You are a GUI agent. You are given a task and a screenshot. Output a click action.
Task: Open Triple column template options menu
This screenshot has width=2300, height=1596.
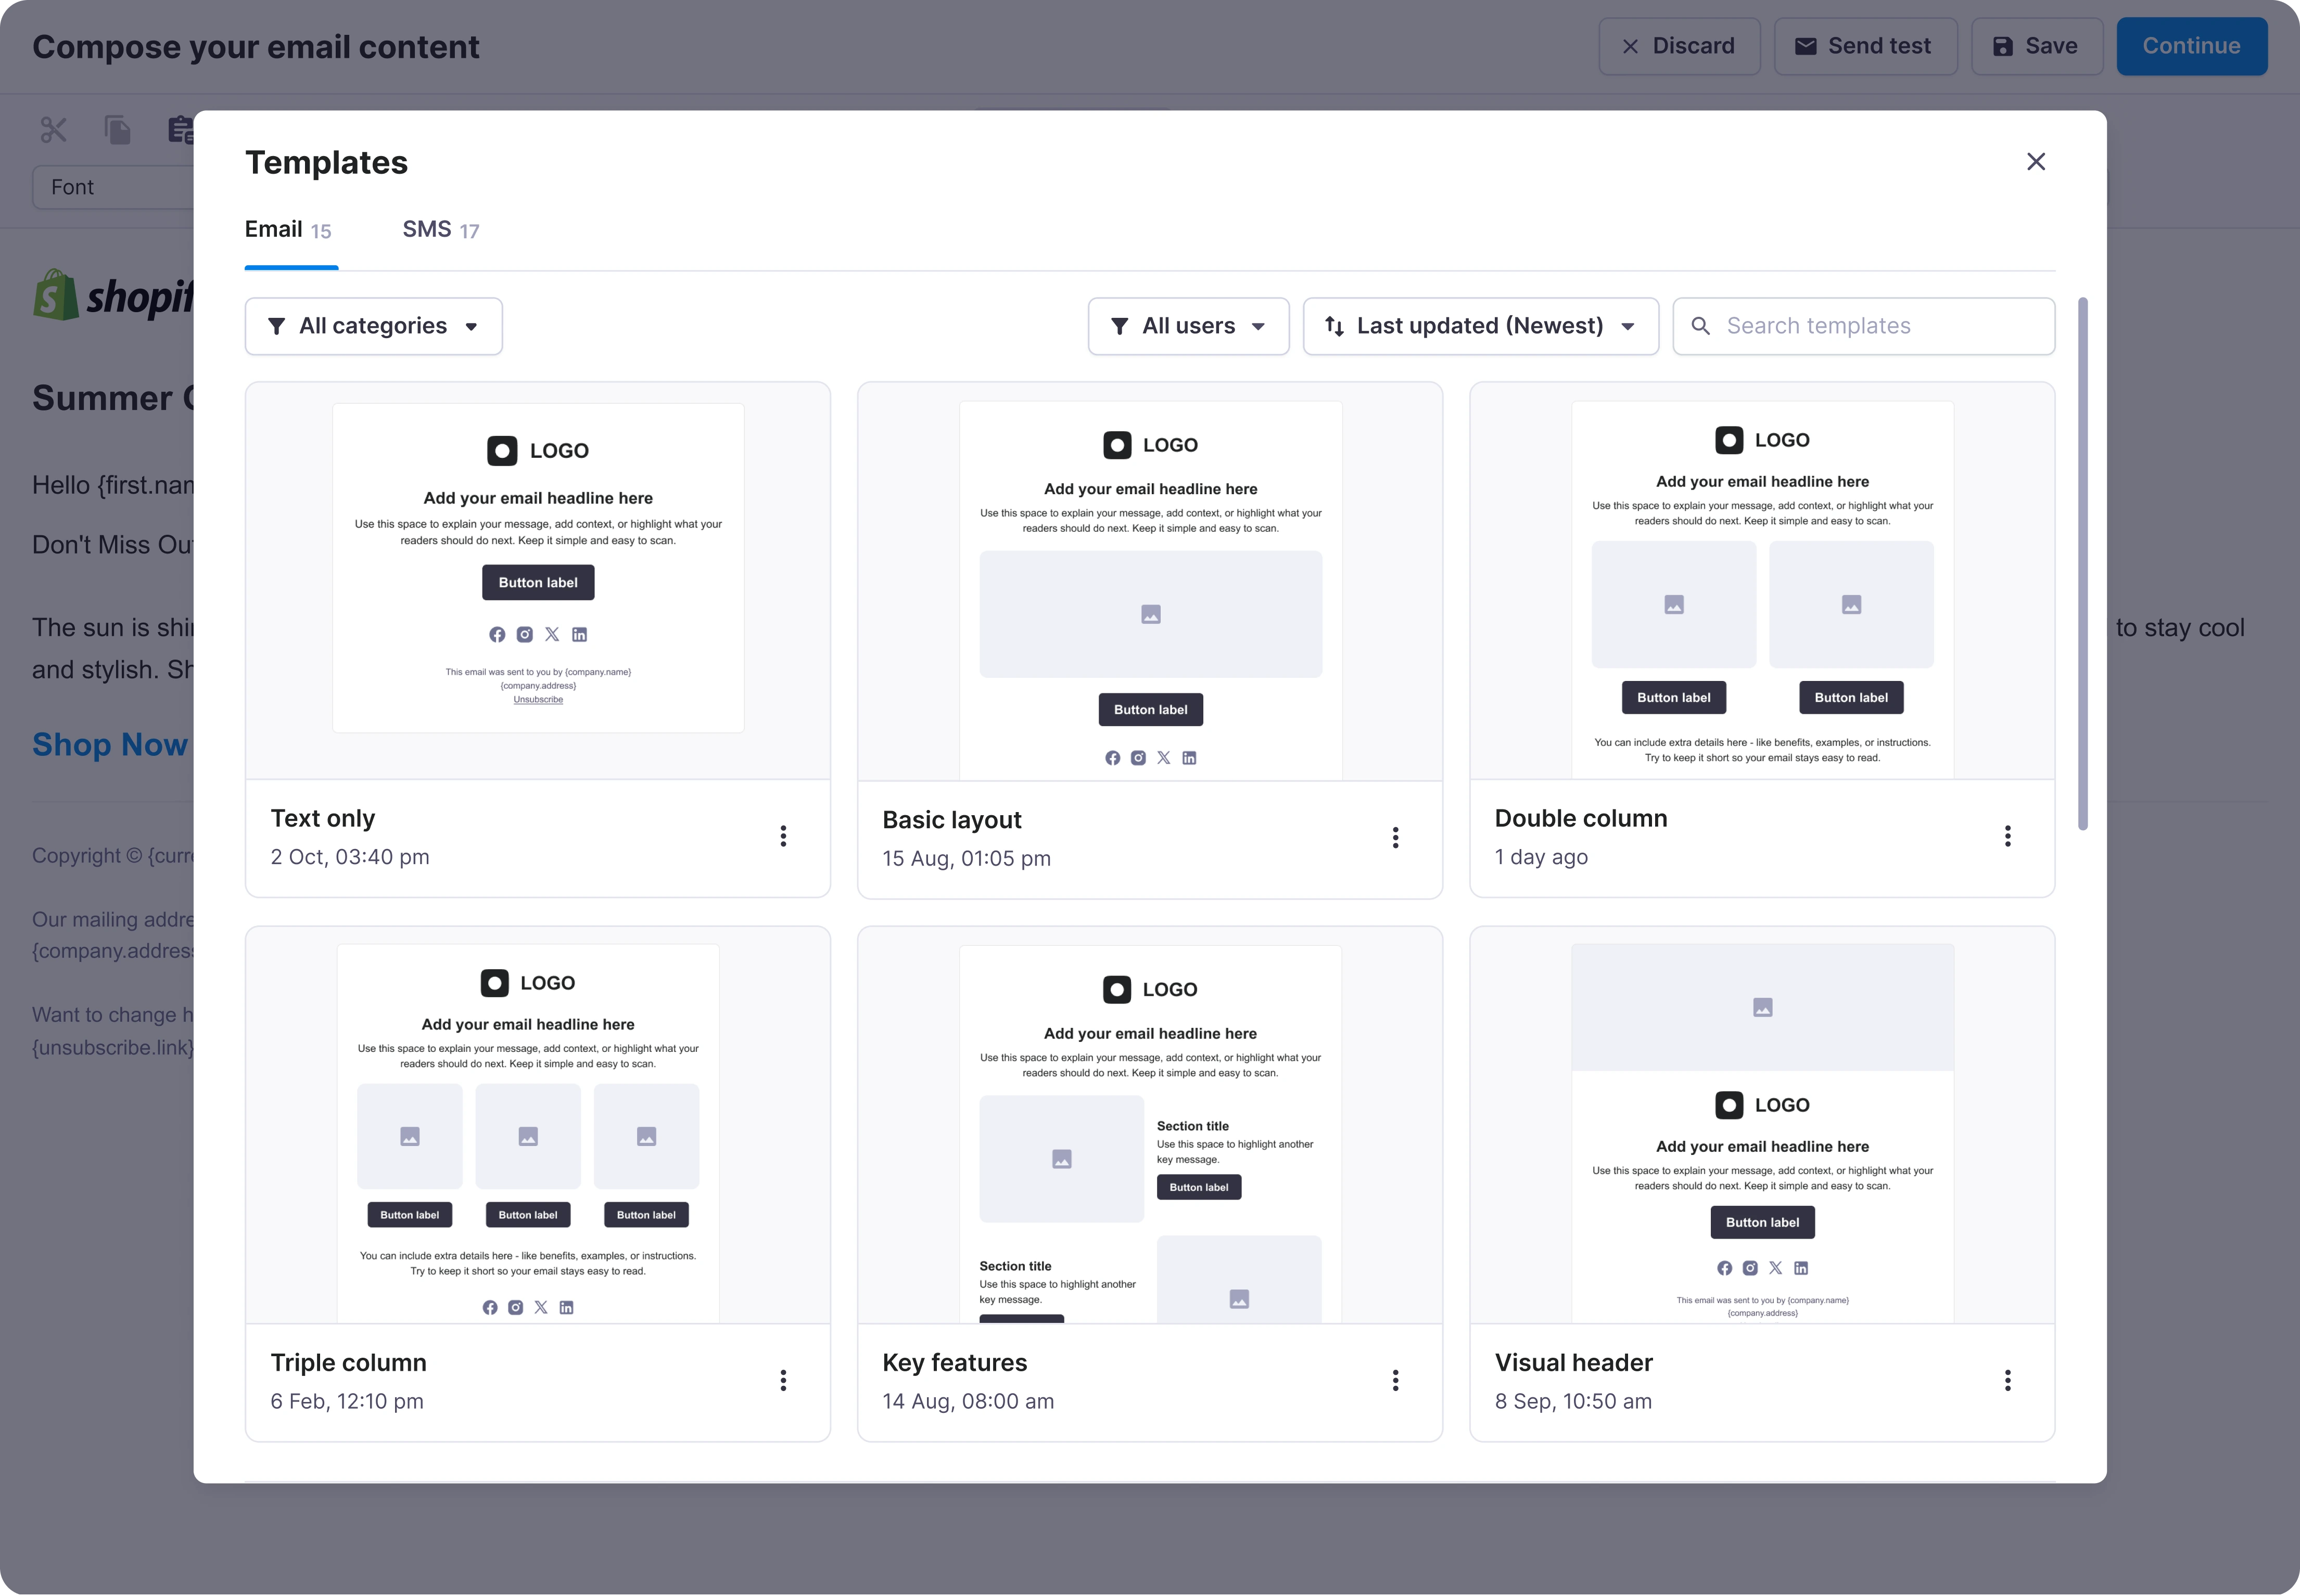click(x=783, y=1381)
